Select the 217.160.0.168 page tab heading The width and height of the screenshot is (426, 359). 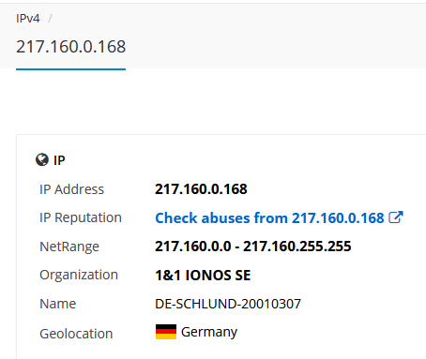click(71, 47)
